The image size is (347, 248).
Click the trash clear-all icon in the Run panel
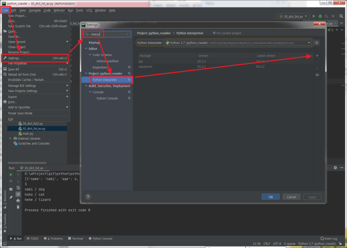point(18,207)
